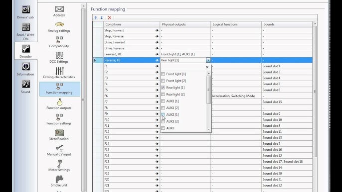Click Sound slot 12 cell

tap(287, 156)
